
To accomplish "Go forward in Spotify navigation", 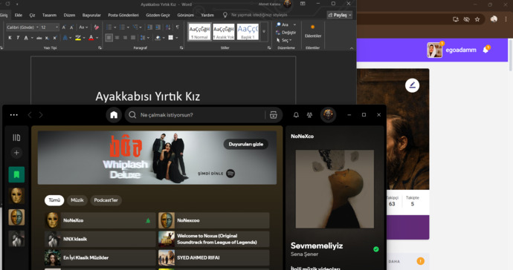I will pyautogui.click(x=41, y=115).
